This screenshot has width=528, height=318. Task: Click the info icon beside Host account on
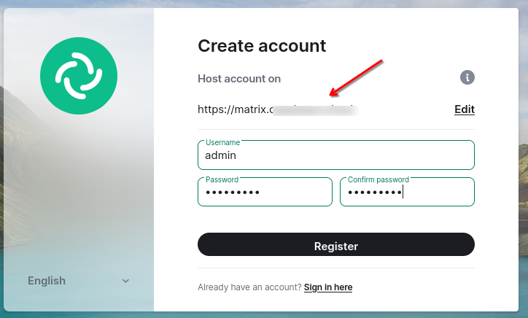point(467,77)
